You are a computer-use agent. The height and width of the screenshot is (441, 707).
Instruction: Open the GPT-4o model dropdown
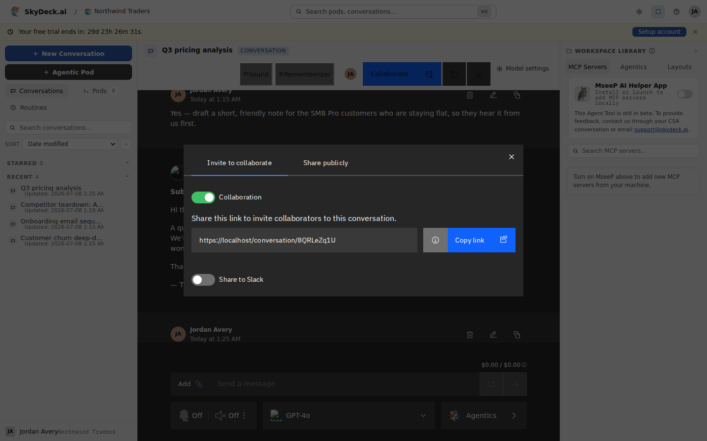pos(349,416)
